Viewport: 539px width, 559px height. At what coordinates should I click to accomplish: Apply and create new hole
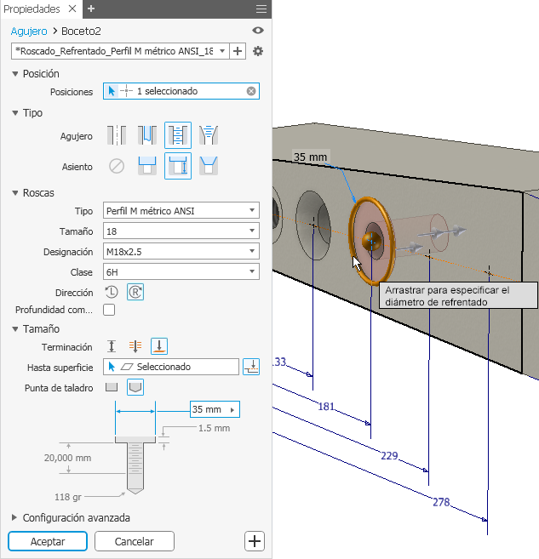coord(255,541)
